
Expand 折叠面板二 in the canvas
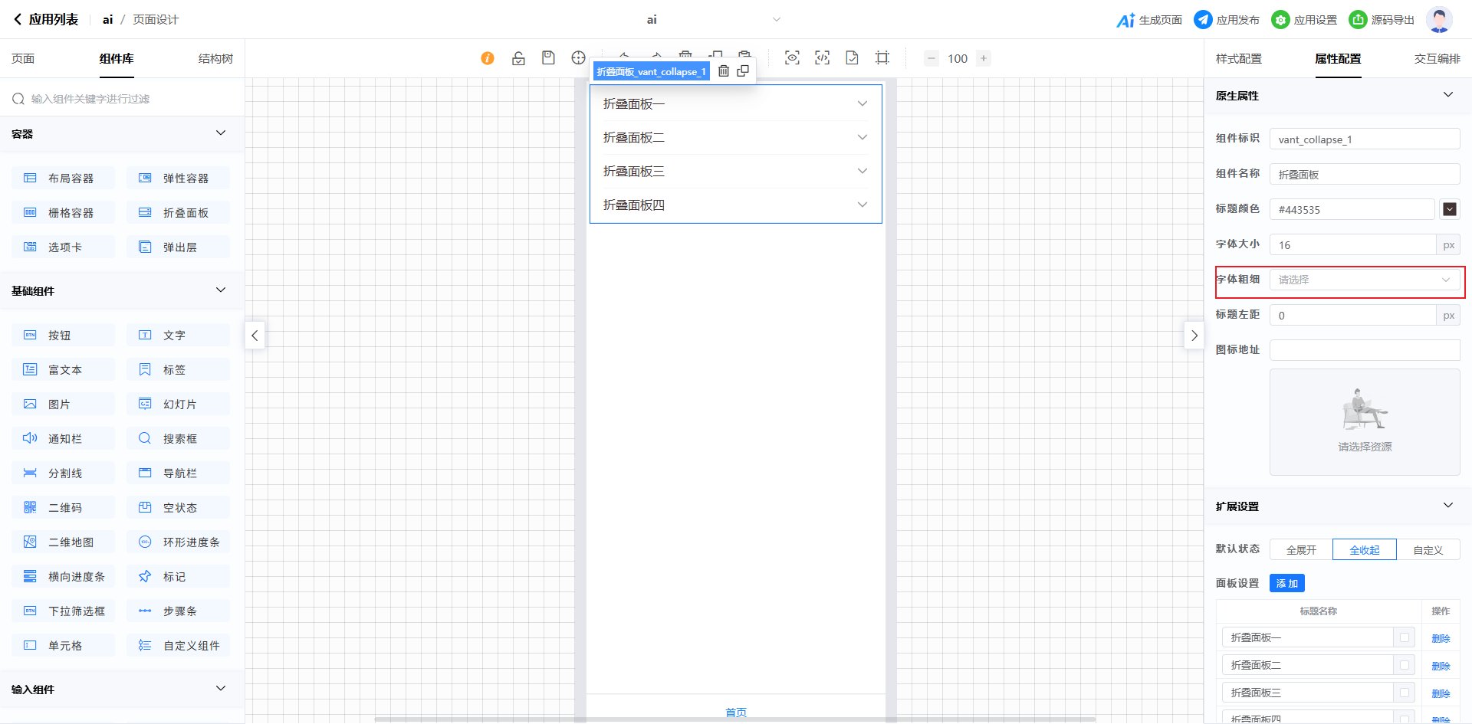pyautogui.click(x=735, y=138)
